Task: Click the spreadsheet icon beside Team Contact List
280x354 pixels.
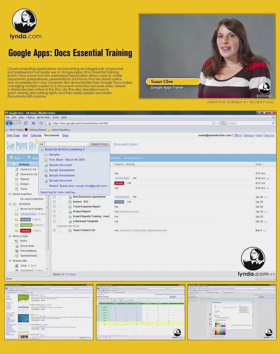Action: pyautogui.click(x=70, y=231)
